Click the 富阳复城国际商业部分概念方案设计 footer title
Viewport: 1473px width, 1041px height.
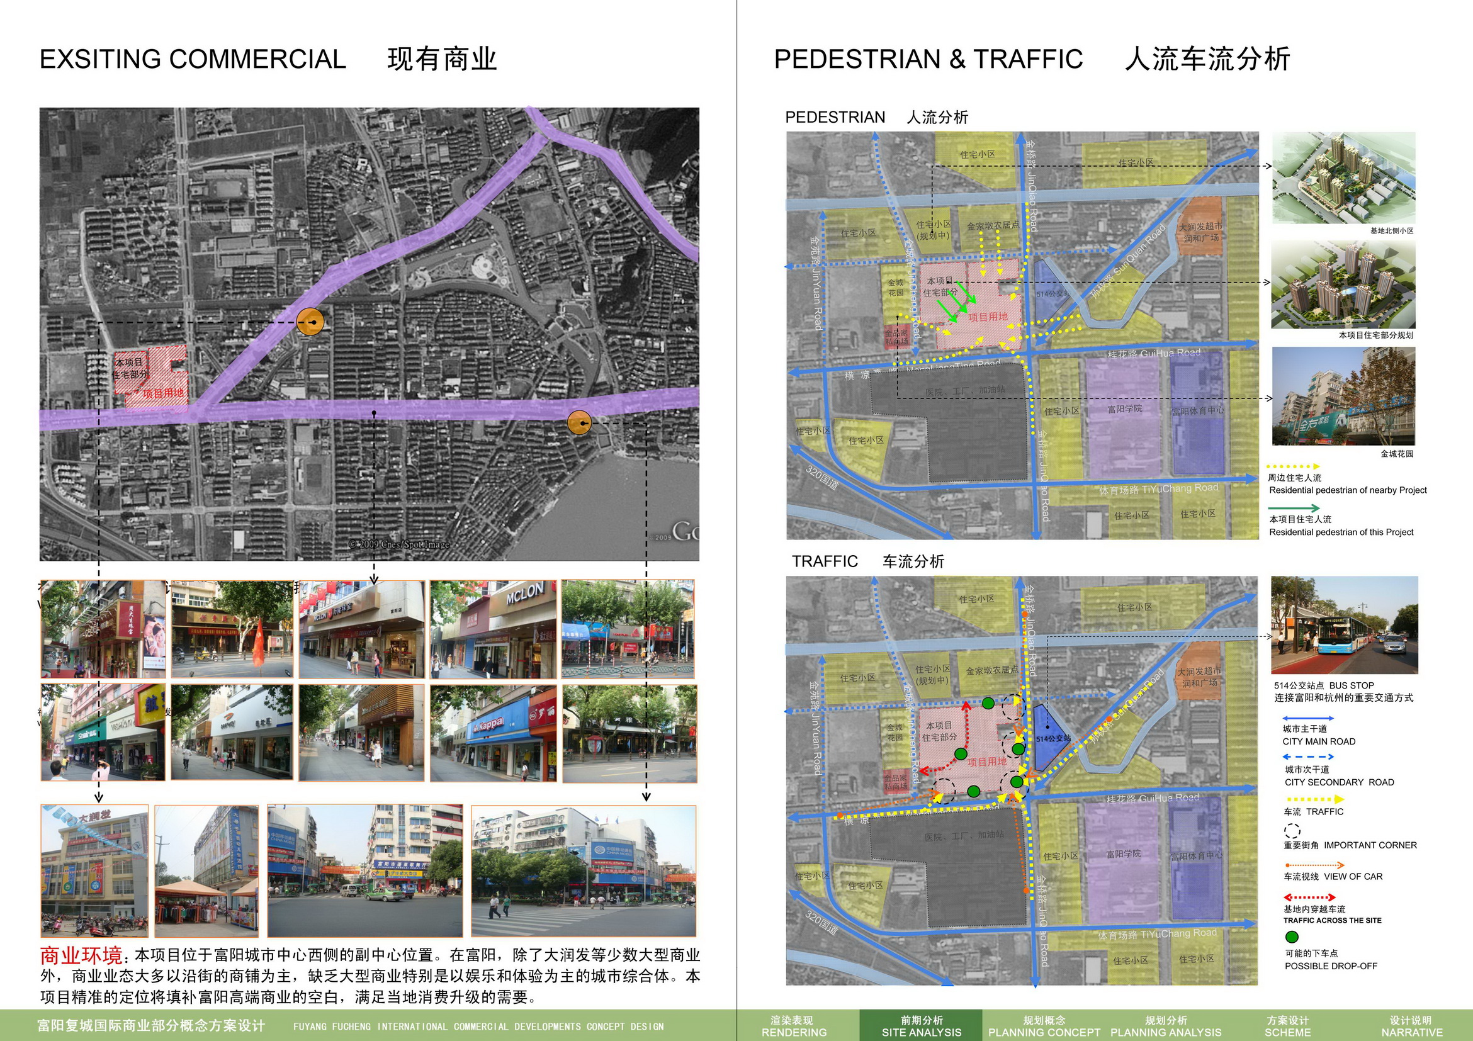coord(152,1026)
